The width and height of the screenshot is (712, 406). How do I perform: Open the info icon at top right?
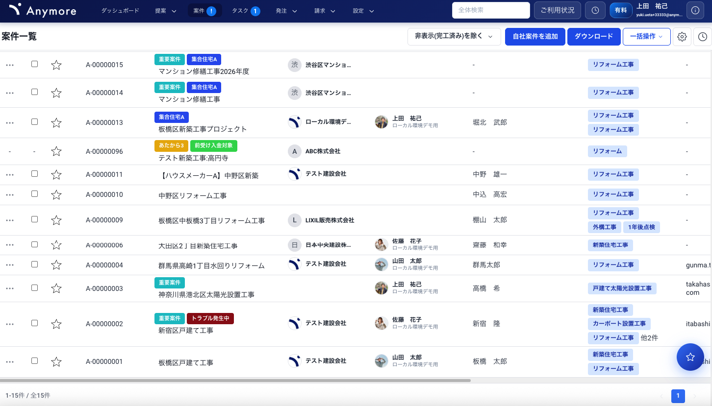click(x=695, y=10)
